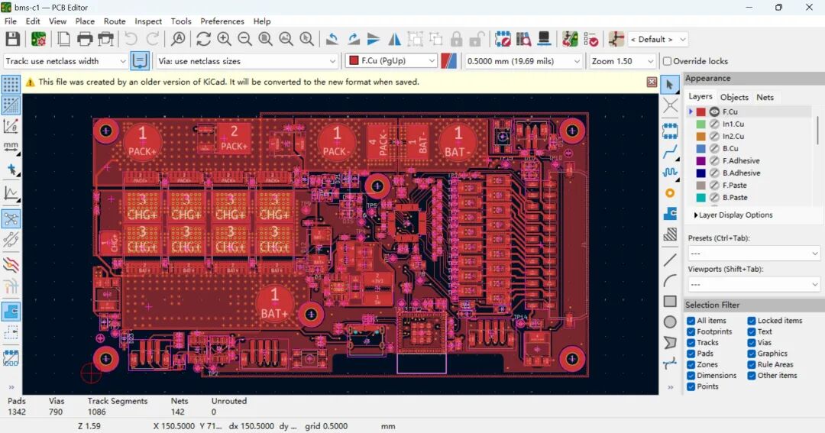Image resolution: width=825 pixels, height=433 pixels.
Task: Select the Add filled zone tool
Action: point(670,214)
